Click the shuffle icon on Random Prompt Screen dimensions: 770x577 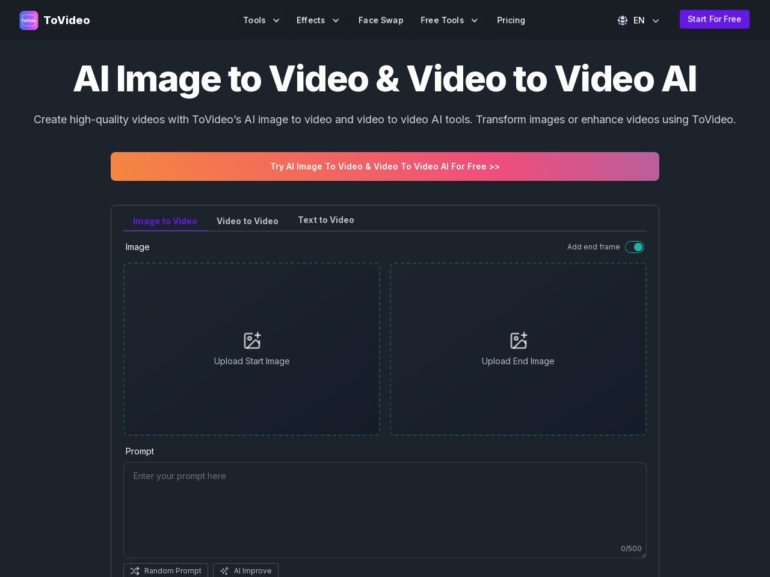(135, 571)
